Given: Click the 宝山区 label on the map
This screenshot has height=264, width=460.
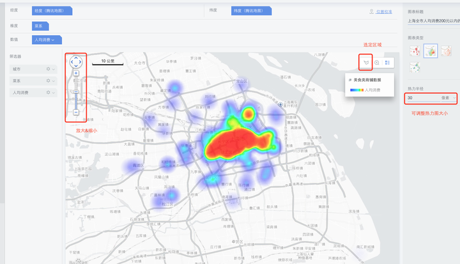Looking at the screenshot, I should tap(241, 81).
